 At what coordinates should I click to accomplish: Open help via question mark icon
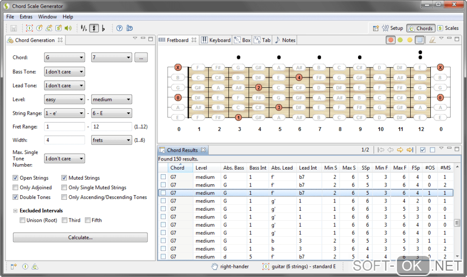(x=119, y=28)
